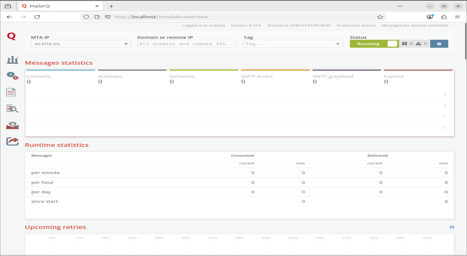467x256 pixels.
Task: Click the '480s' retries axis label
Action: (239, 238)
